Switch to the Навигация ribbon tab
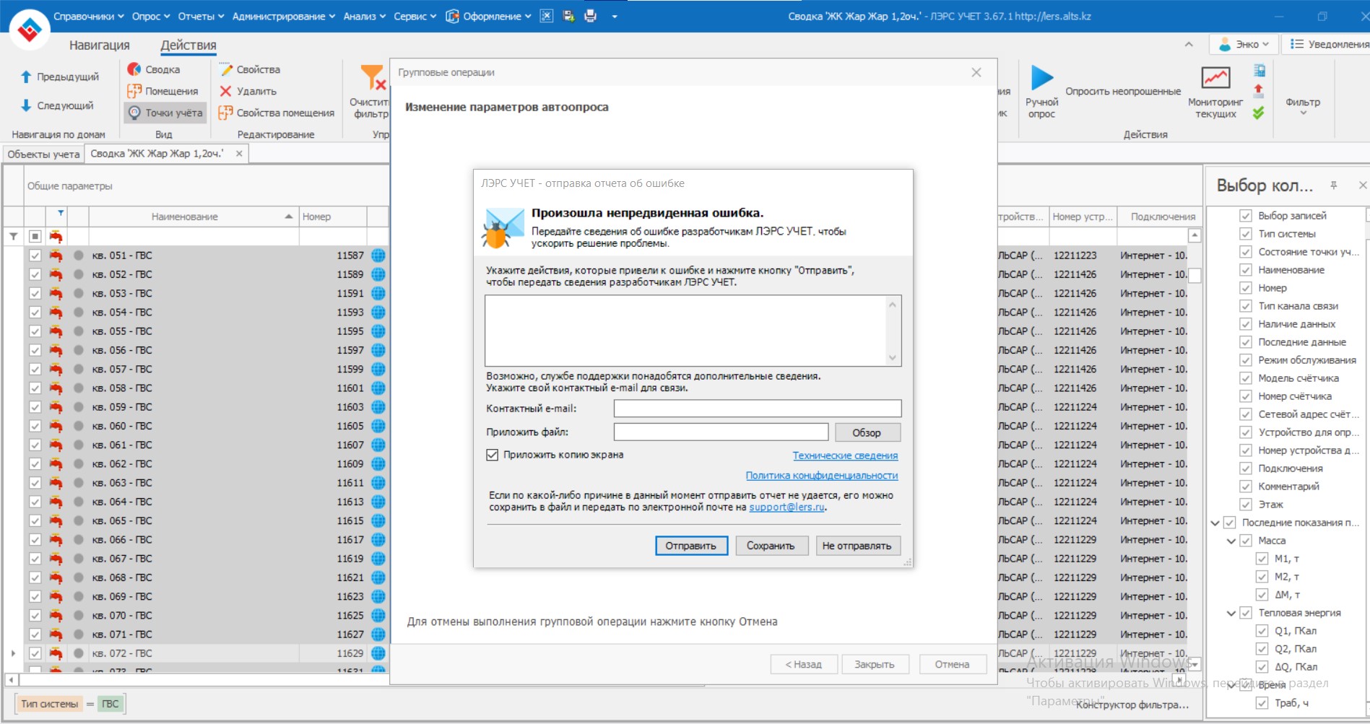 pos(100,45)
